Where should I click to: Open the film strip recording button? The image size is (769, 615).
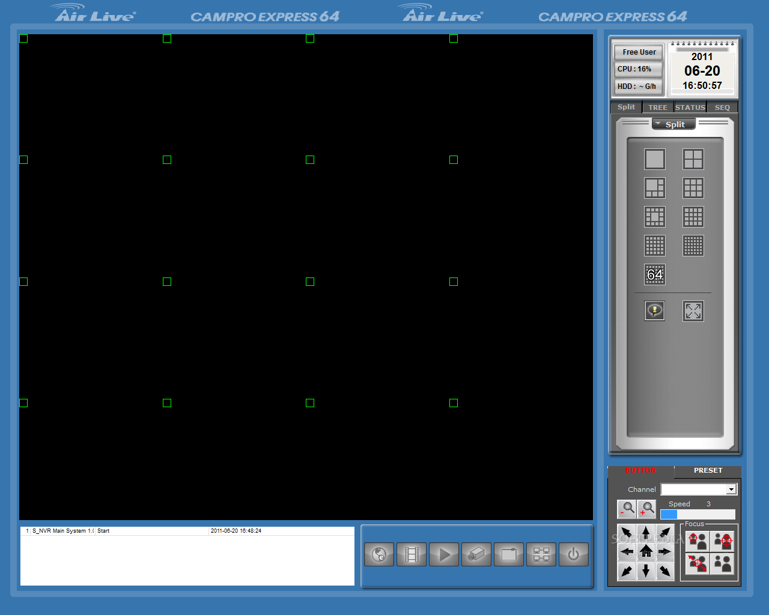point(412,554)
